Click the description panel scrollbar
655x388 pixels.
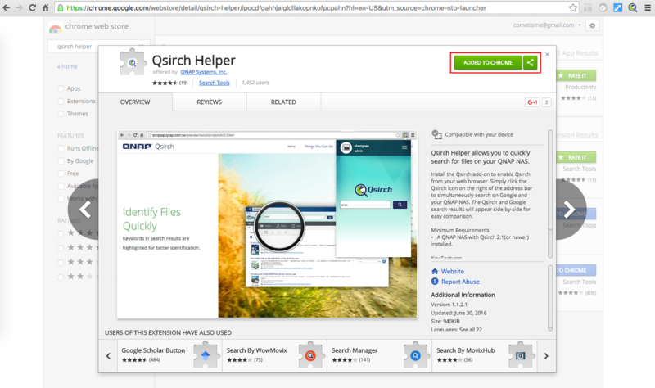(550, 194)
